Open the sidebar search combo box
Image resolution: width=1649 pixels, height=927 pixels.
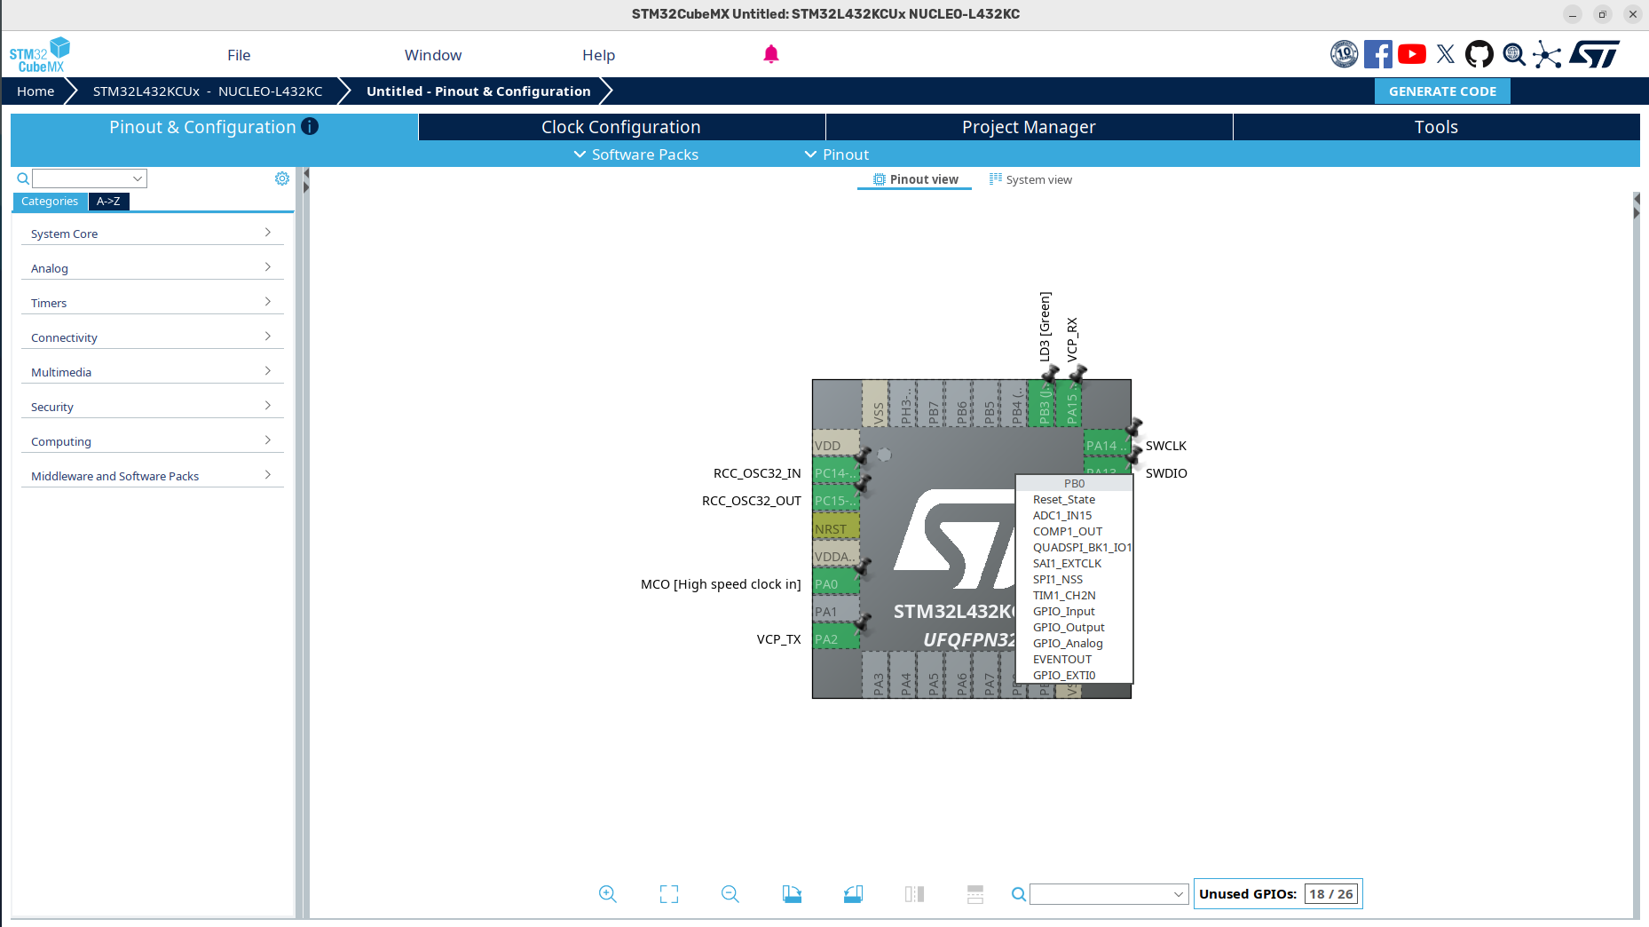click(x=90, y=178)
